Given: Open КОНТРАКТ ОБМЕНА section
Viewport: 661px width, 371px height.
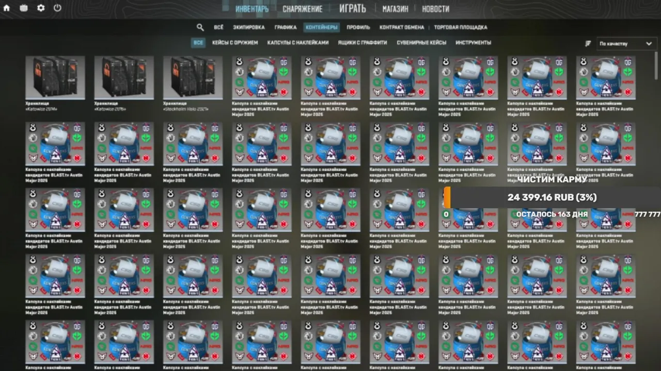Looking at the screenshot, I should click(402, 27).
